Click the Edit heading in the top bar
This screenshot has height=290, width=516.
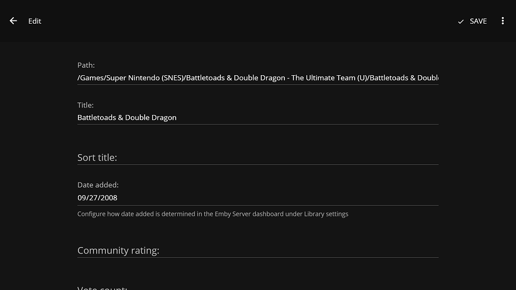tap(35, 21)
